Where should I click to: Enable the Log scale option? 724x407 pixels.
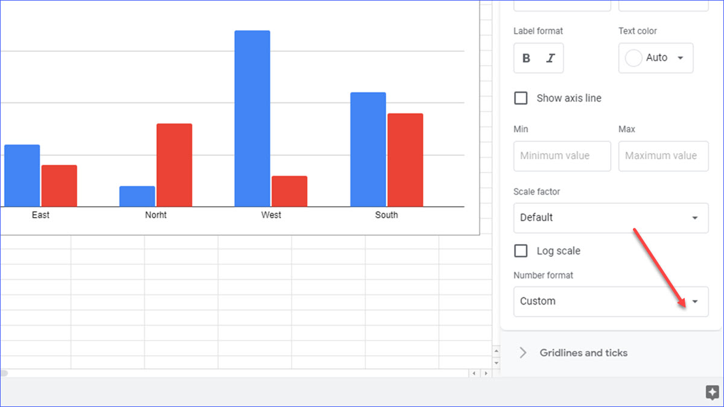[521, 251]
